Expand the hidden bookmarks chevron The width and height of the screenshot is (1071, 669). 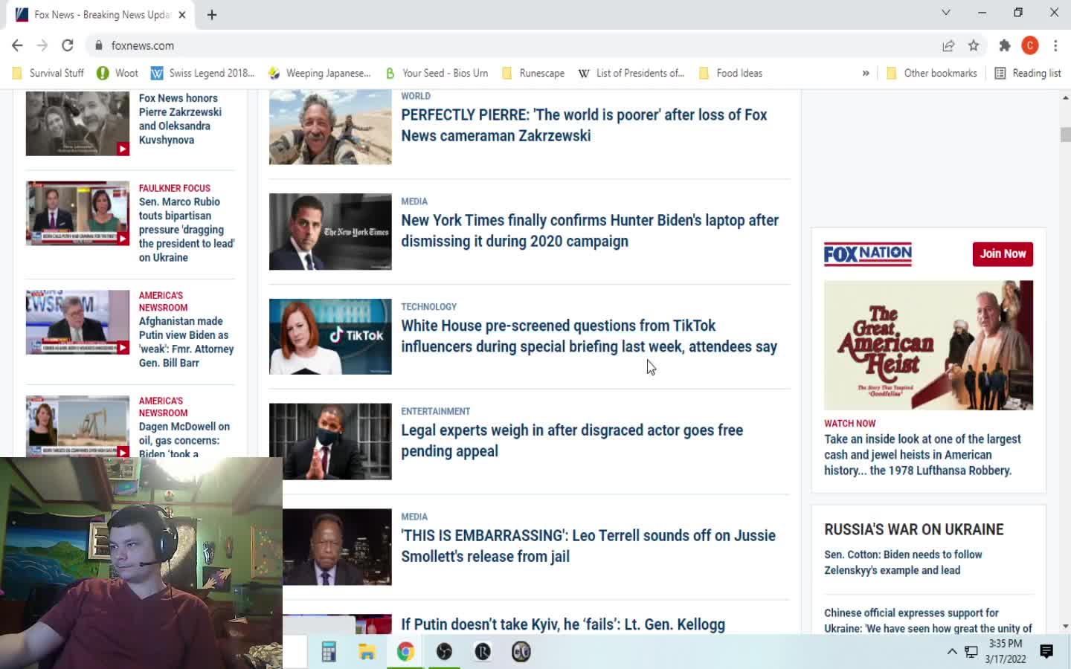coord(866,73)
